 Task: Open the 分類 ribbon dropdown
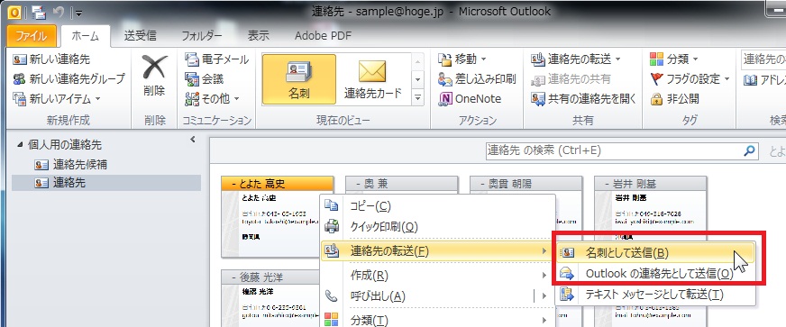pos(674,59)
